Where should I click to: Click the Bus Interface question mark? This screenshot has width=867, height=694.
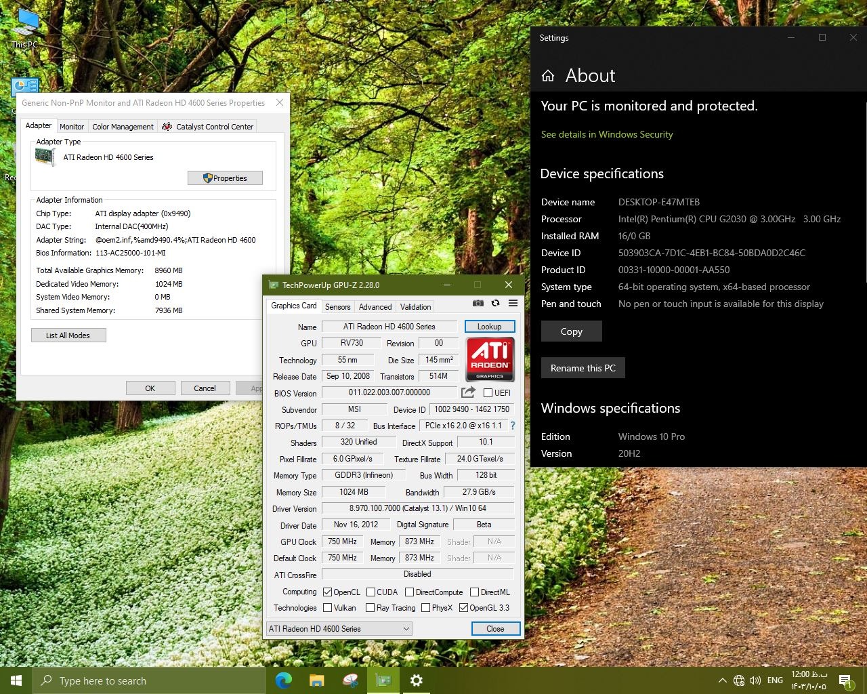pyautogui.click(x=513, y=426)
